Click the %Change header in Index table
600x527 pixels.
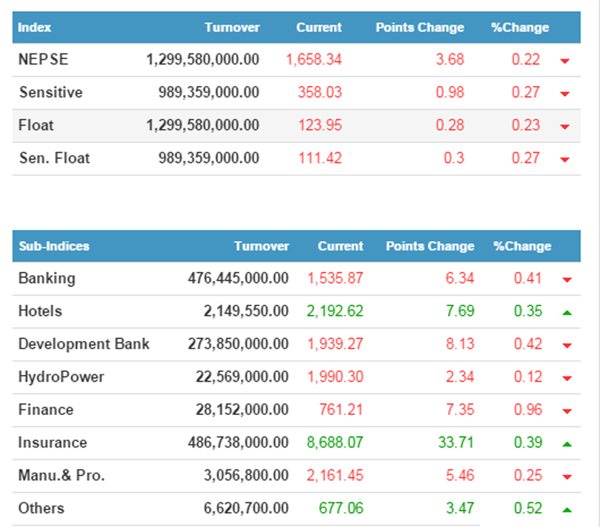pyautogui.click(x=519, y=27)
